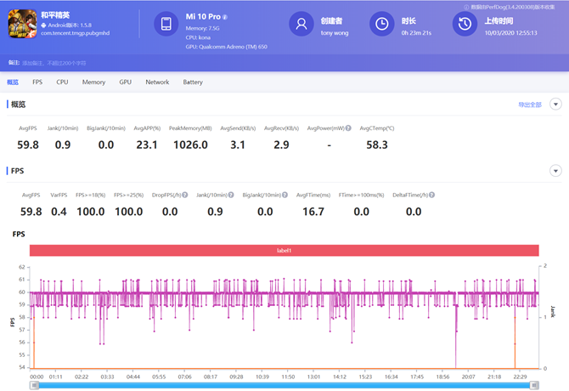Screen dimensions: 569x391
Task: Collapse the 概览 overview section
Action: click(555, 105)
